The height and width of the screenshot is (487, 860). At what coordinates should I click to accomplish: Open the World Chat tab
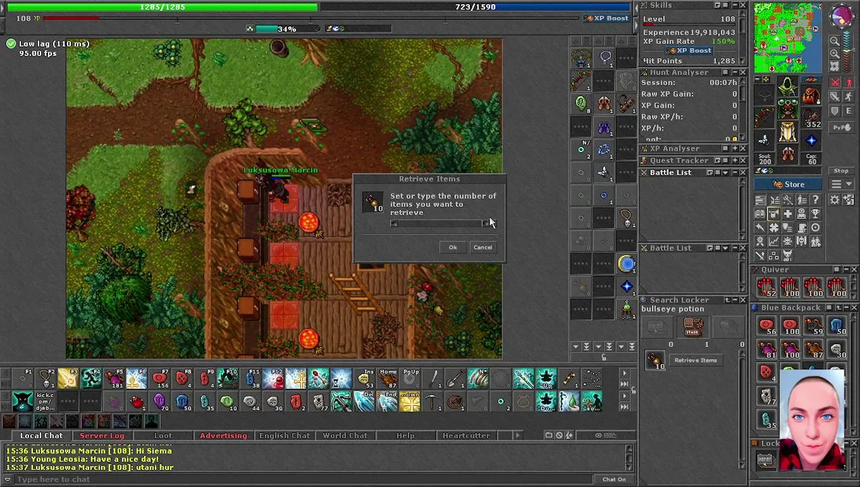click(345, 436)
